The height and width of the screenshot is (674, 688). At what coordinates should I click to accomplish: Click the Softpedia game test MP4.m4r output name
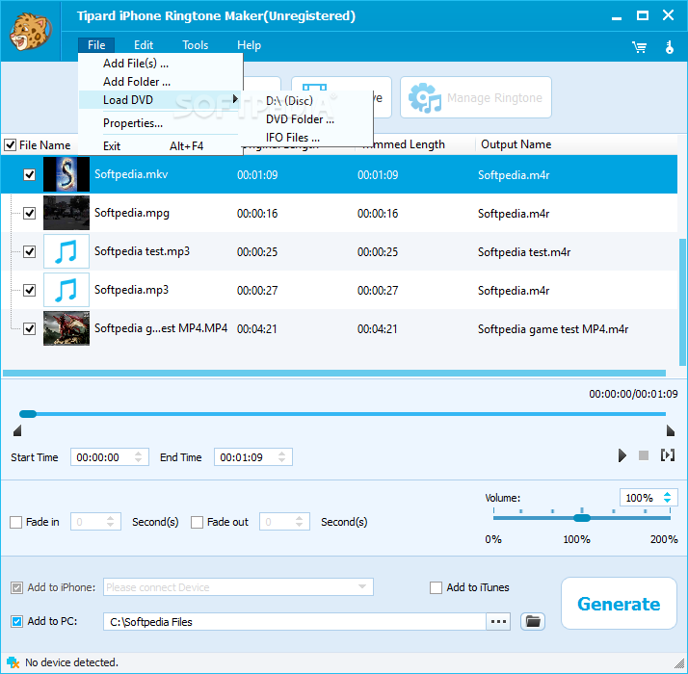553,329
